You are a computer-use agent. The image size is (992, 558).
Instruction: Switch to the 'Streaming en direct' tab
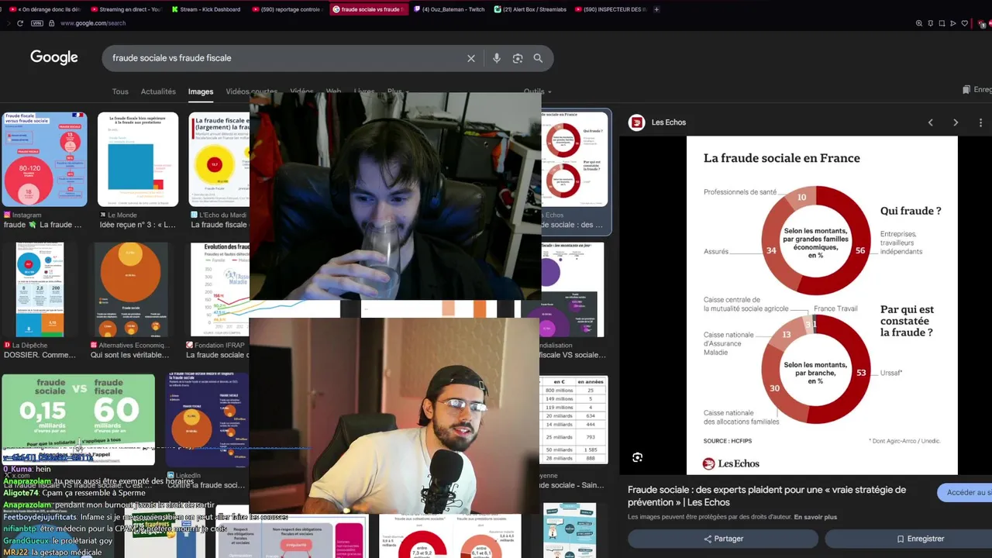pos(126,9)
